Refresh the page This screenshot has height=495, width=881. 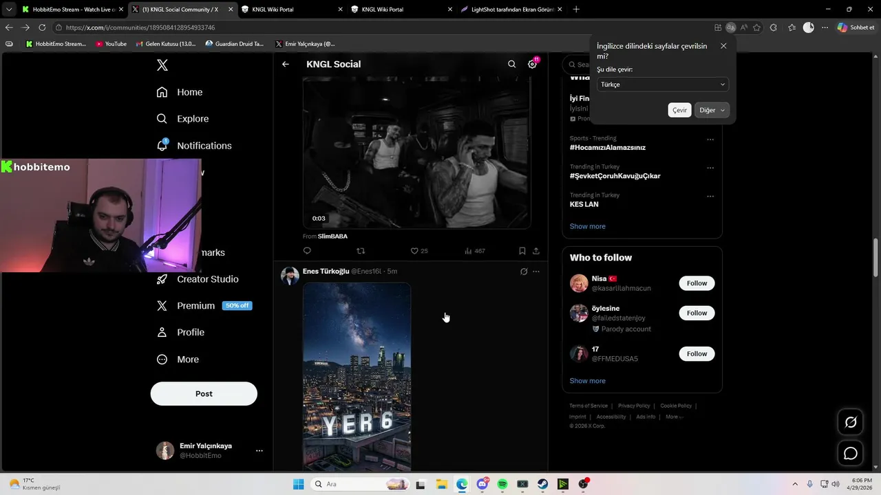point(42,27)
